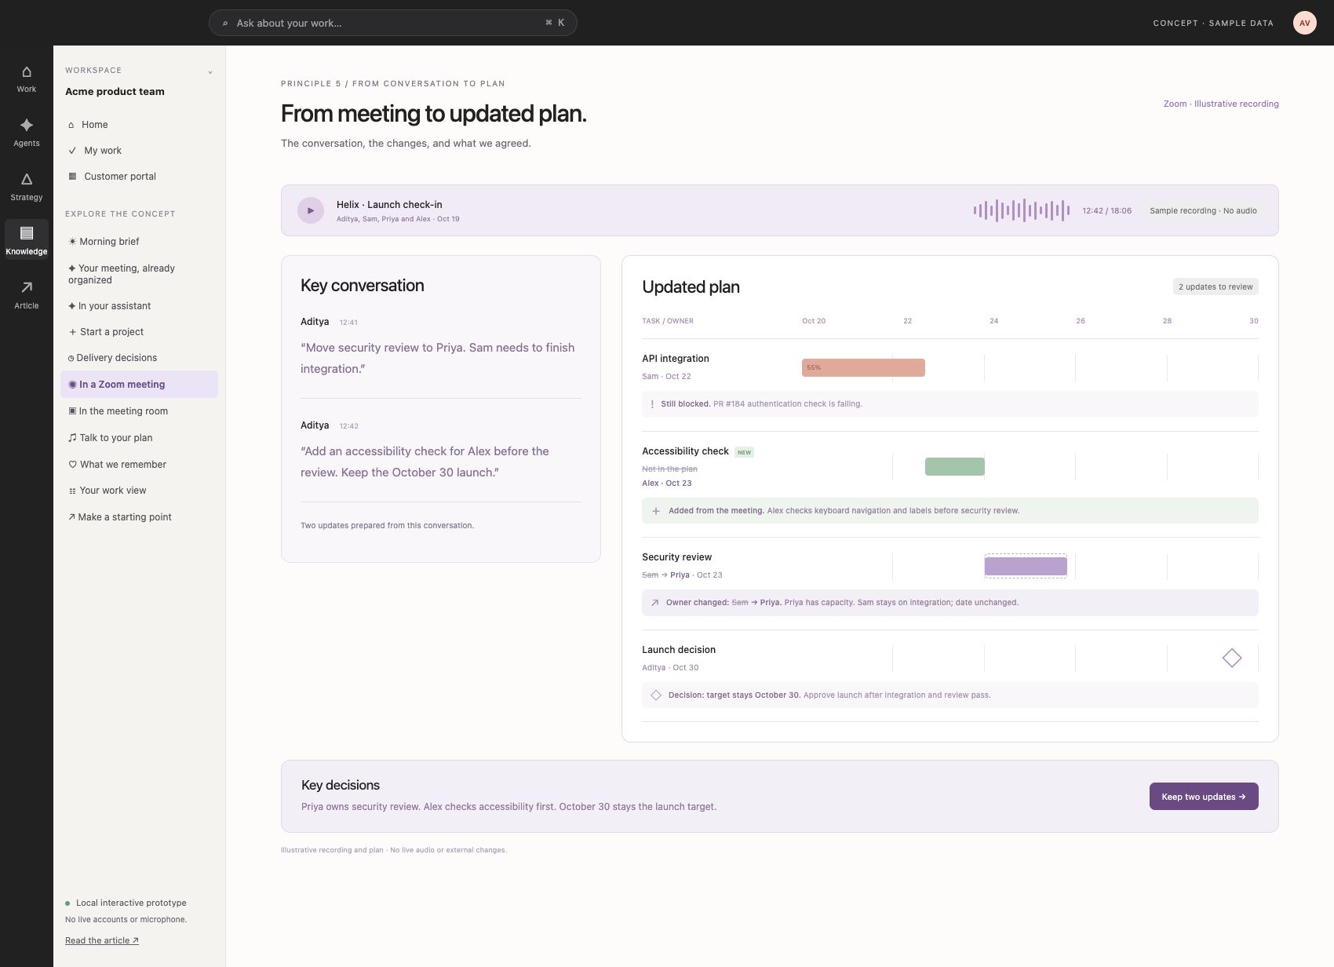Click the recording waveform scrubber
This screenshot has height=967, width=1334.
(1021, 210)
